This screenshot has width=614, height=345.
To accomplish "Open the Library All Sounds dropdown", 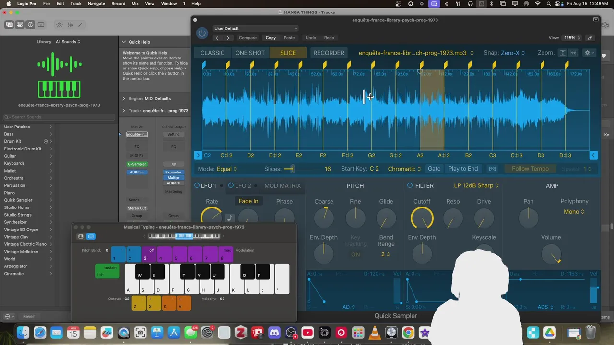I will point(68,42).
